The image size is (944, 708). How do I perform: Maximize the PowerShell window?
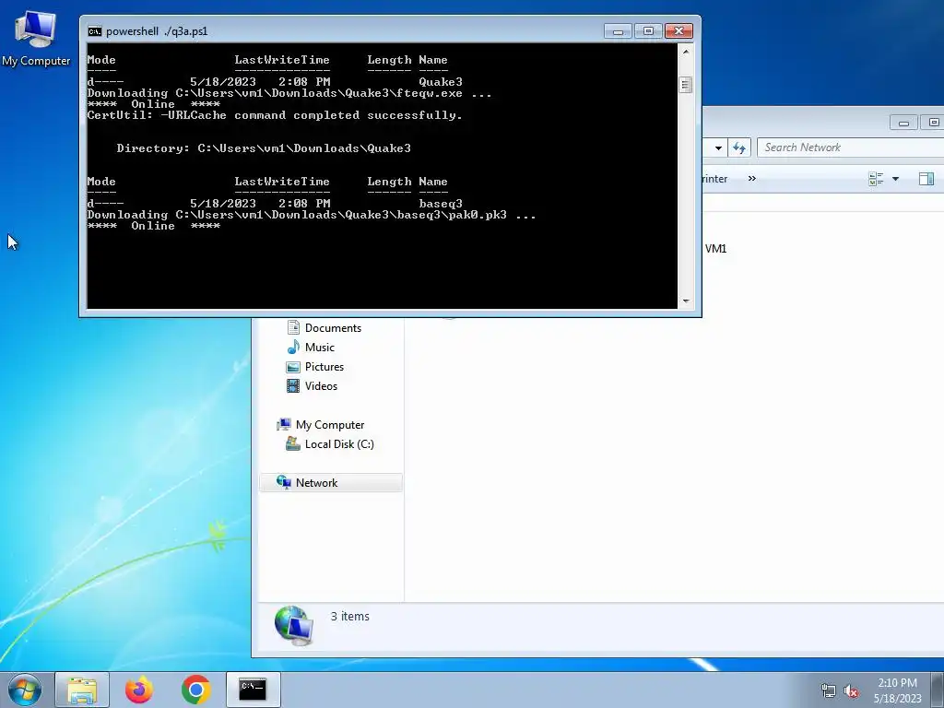pos(648,31)
